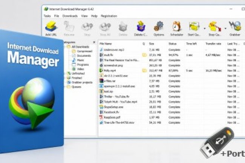Close the Categories panel
The height and width of the screenshot is (163, 245).
(x=94, y=42)
